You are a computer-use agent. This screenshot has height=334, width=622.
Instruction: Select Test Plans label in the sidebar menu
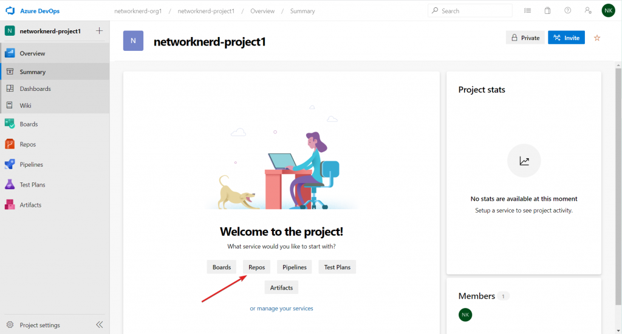pyautogui.click(x=33, y=185)
